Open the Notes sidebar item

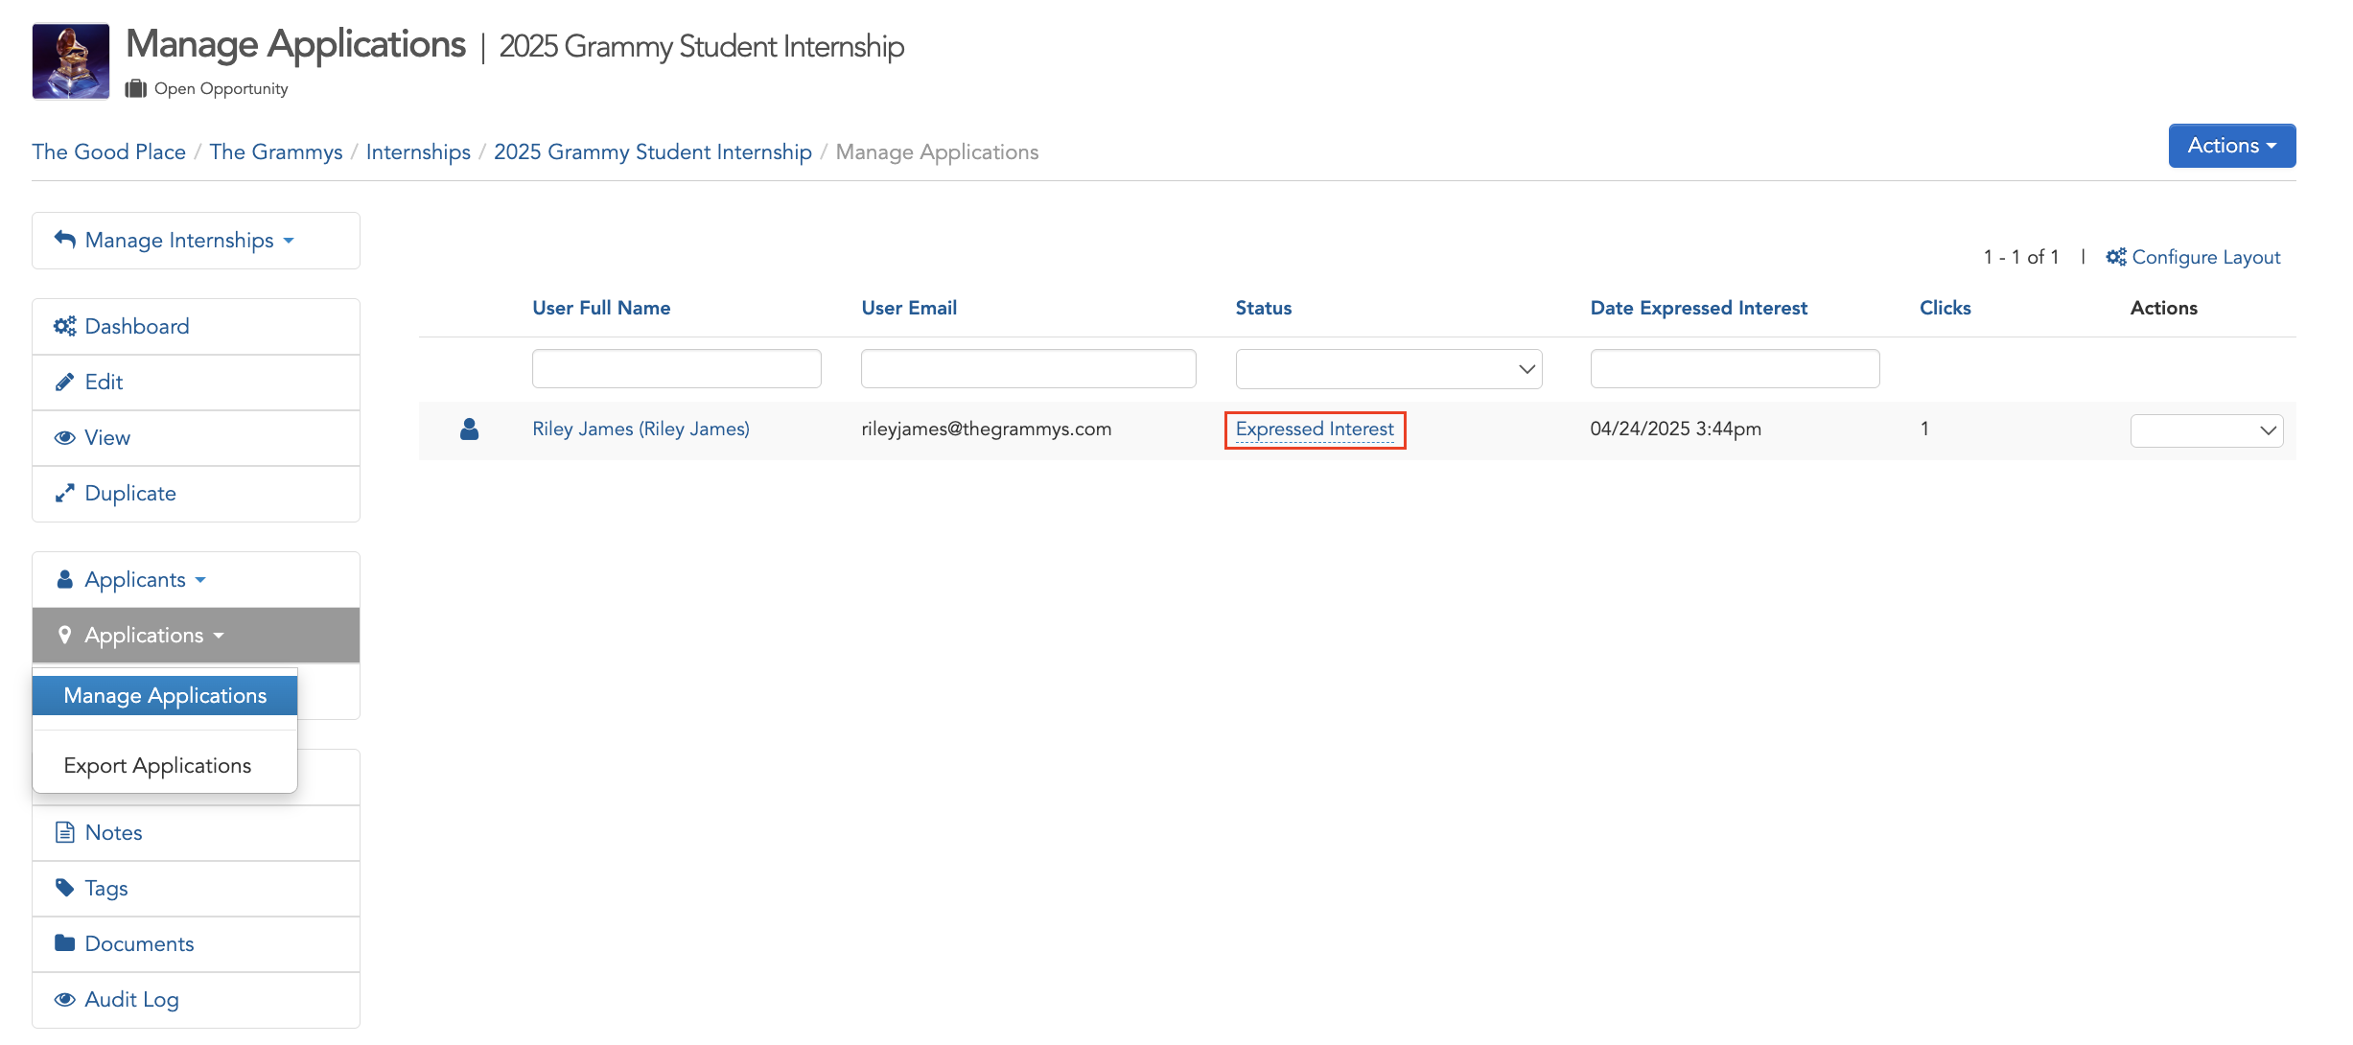click(x=196, y=832)
